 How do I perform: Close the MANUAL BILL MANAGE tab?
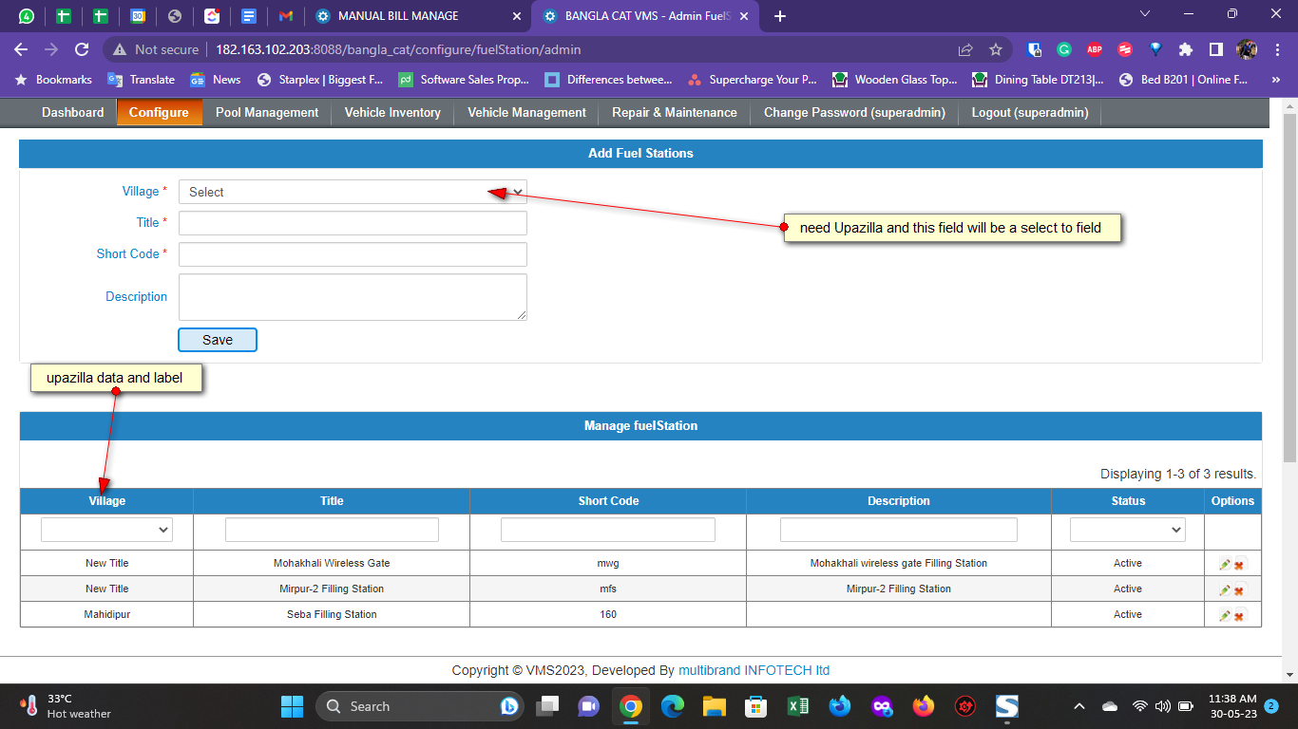(516, 16)
